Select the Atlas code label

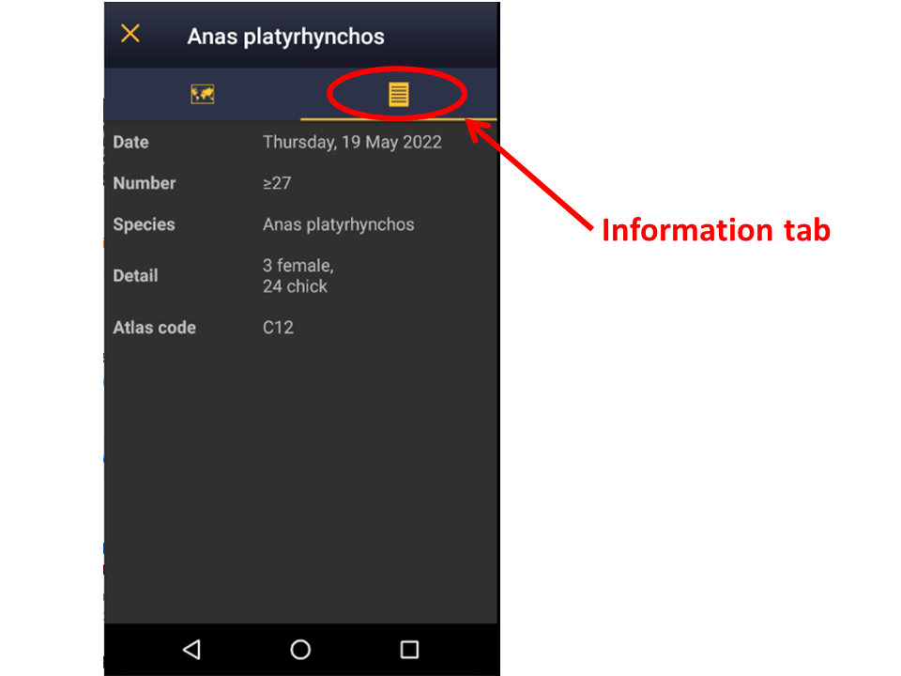pyautogui.click(x=154, y=328)
